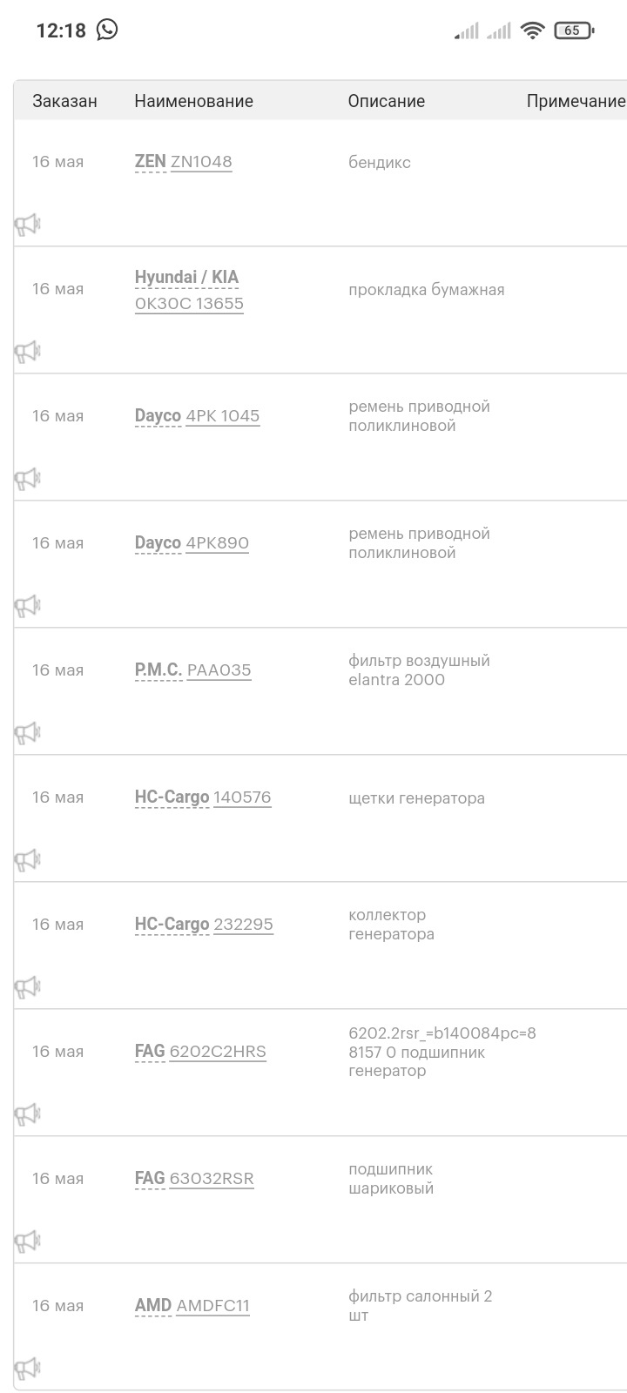The height and width of the screenshot is (1393, 627).
Task: Follow the FAG 6202C2HRS part link
Action: (218, 1052)
